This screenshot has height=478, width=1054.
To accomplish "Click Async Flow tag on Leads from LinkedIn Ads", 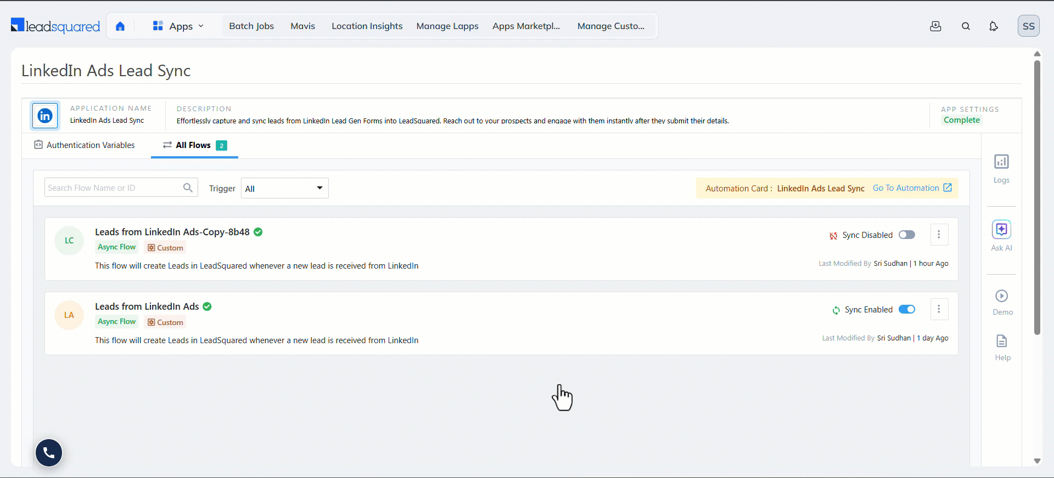I will point(117,322).
